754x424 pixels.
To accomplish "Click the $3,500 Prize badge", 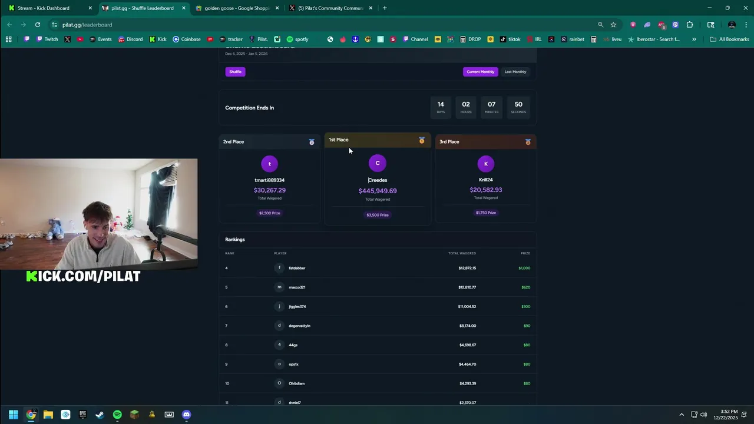I will pos(378,215).
